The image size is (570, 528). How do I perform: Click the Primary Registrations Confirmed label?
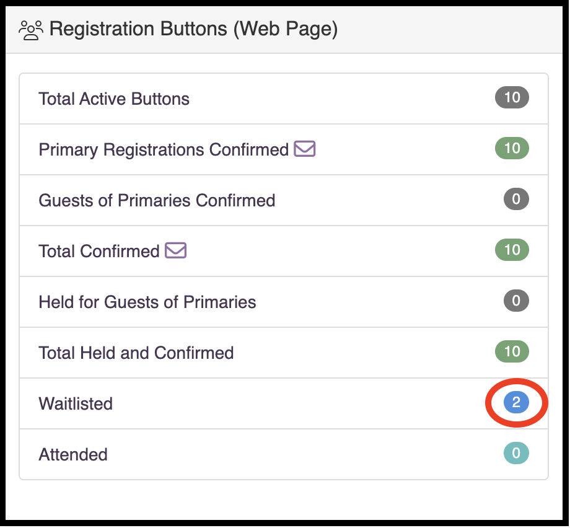tap(164, 150)
